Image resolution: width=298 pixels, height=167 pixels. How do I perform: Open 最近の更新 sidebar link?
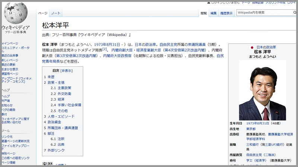[9, 65]
